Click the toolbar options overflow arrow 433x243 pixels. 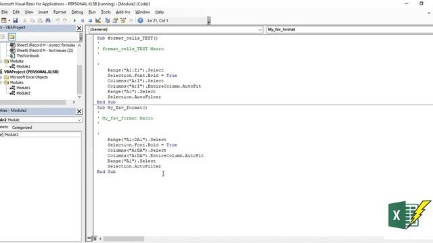coord(209,21)
